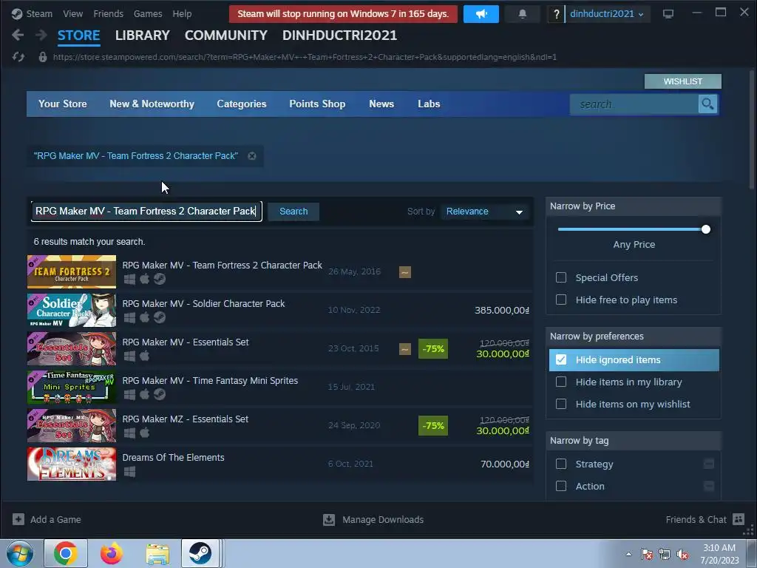The height and width of the screenshot is (568, 757).
Task: Click the store search box
Action: click(x=634, y=104)
